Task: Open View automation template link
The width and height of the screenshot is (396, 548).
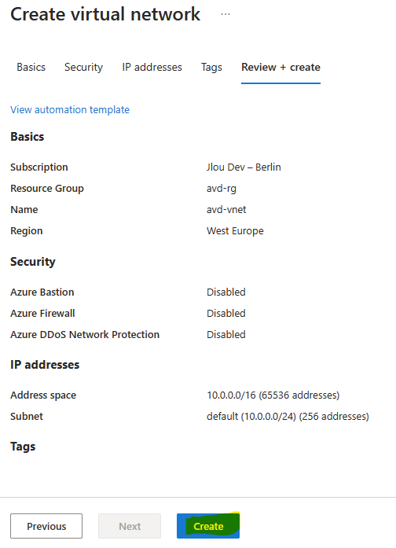Action: (70, 110)
